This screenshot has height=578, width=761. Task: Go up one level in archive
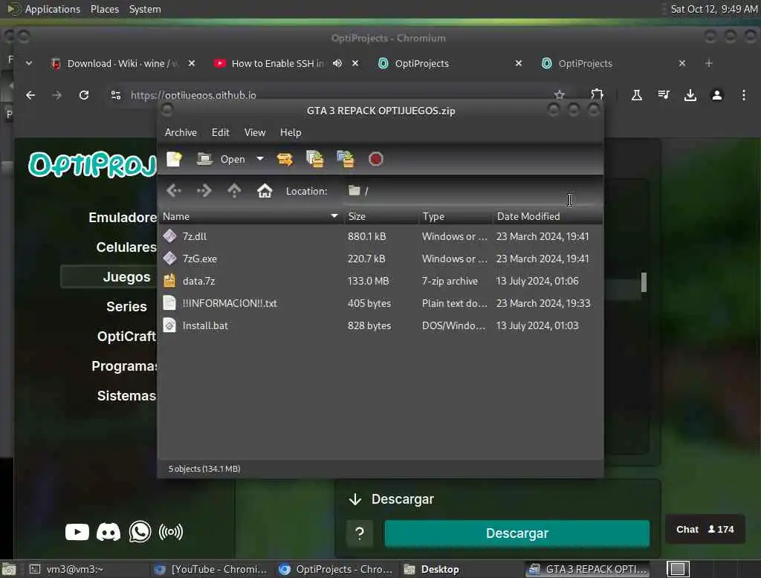pyautogui.click(x=234, y=191)
